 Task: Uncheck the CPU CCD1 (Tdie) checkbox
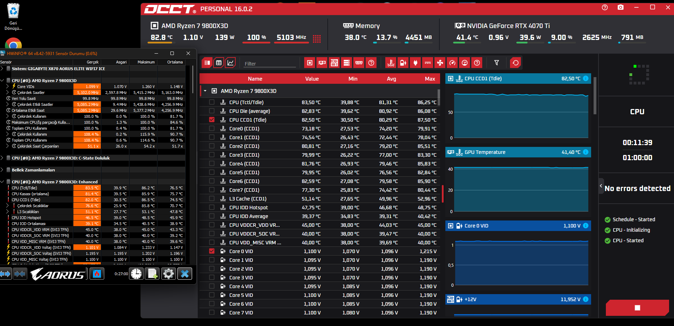click(x=211, y=120)
